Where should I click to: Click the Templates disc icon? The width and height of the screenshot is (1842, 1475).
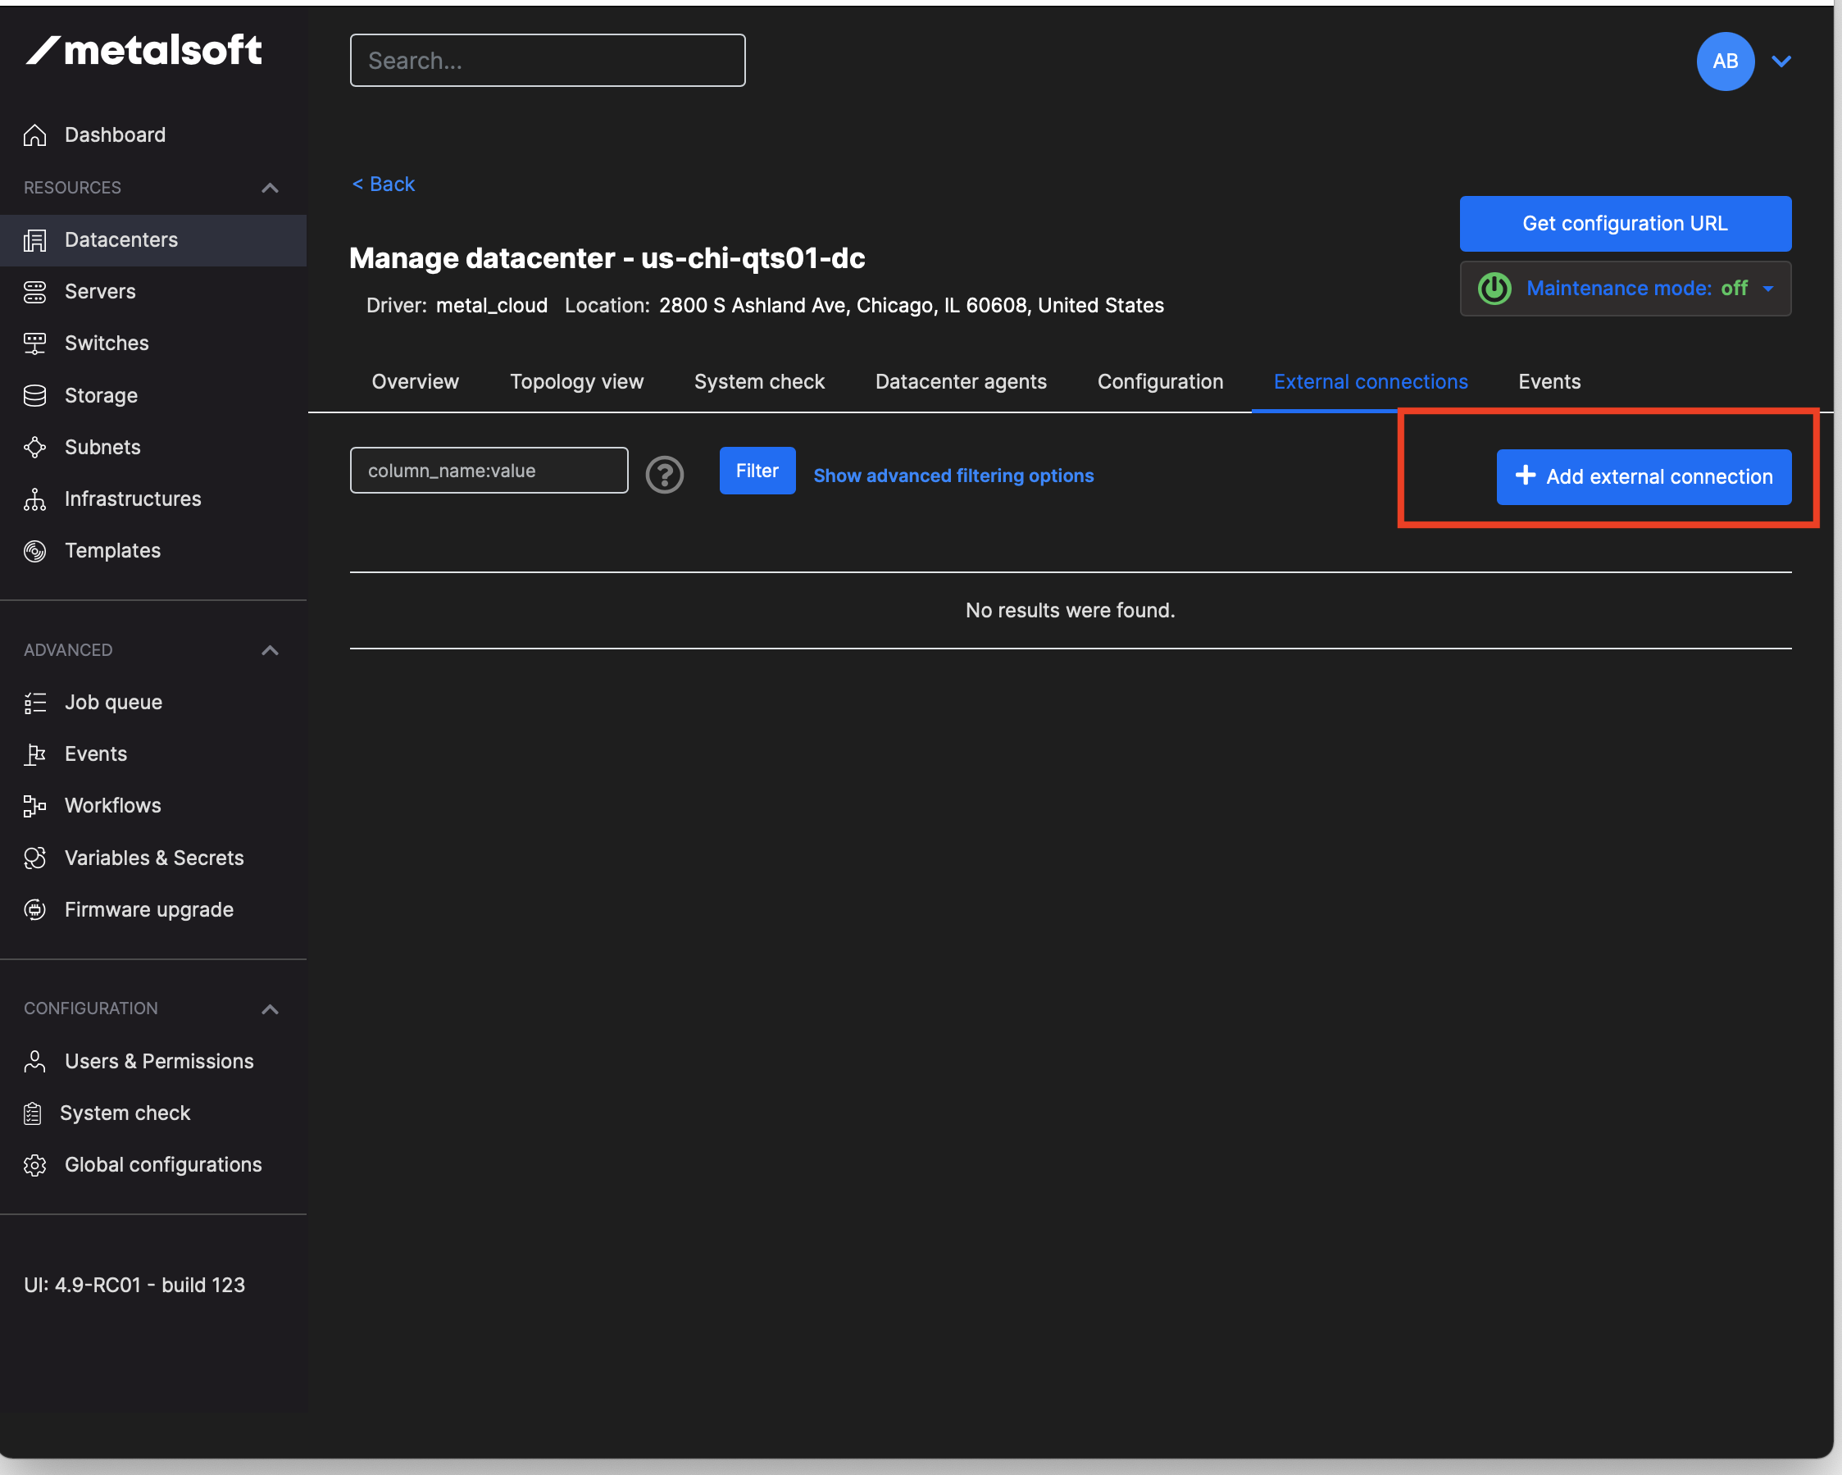[34, 551]
